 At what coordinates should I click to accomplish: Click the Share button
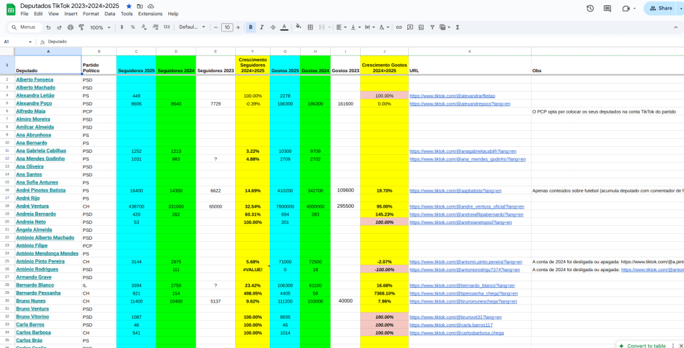tap(660, 9)
